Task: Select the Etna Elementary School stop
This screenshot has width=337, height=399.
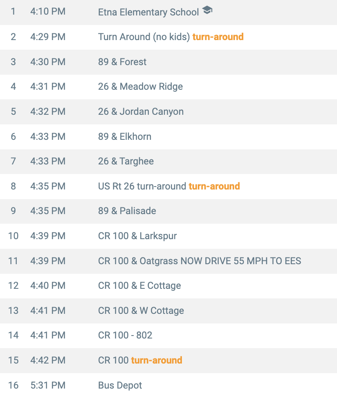Action: click(x=148, y=12)
